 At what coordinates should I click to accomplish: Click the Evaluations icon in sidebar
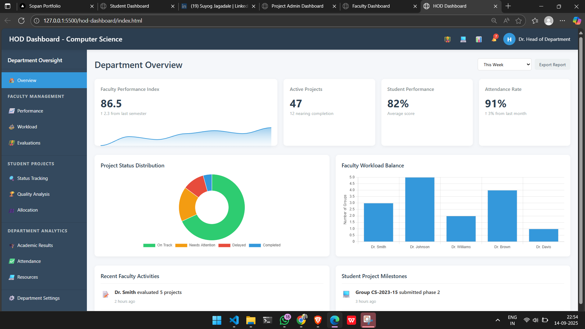point(12,143)
